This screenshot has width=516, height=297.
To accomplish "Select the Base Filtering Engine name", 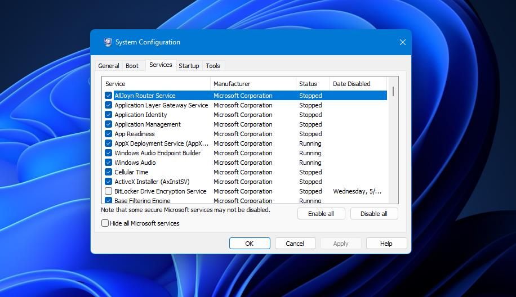I will click(x=142, y=200).
